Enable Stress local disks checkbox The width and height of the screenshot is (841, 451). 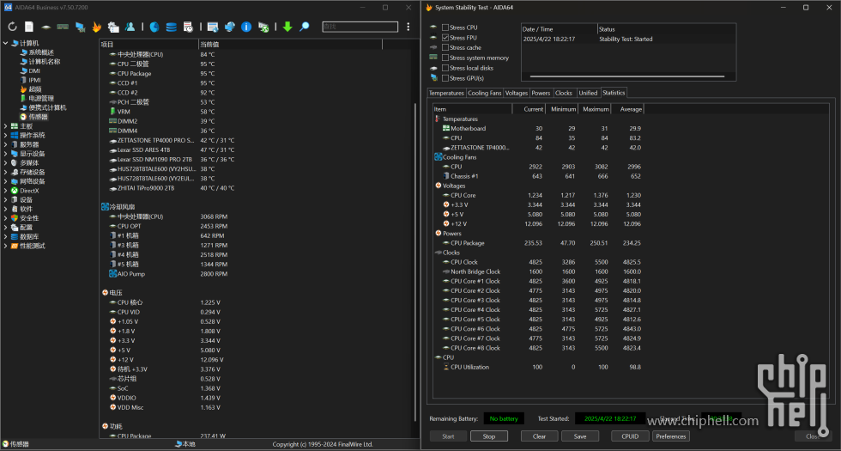[x=445, y=68]
